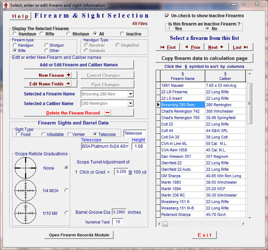Click the plain crosshair reticle image
Screen dimensions: 268x250
tap(25, 168)
